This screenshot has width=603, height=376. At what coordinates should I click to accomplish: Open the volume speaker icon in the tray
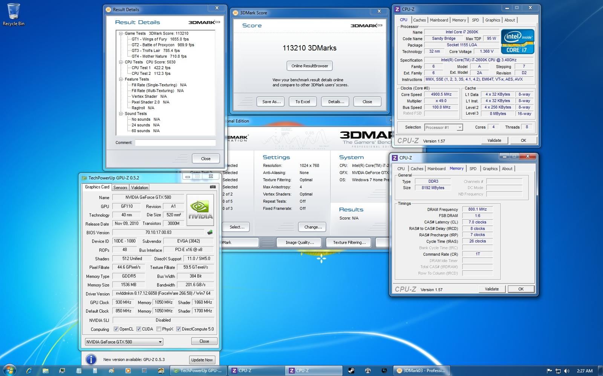(x=566, y=371)
